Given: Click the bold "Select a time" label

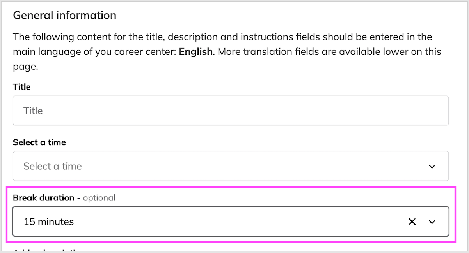Looking at the screenshot, I should coord(39,142).
